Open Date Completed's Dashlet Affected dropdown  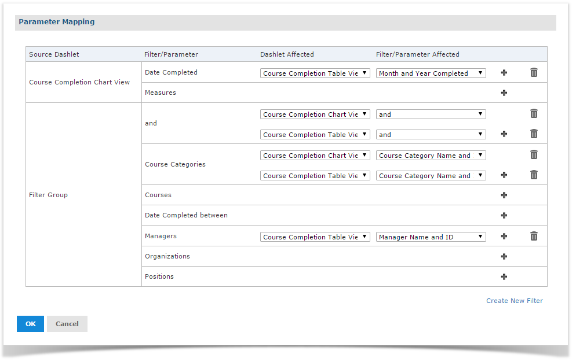(x=315, y=73)
